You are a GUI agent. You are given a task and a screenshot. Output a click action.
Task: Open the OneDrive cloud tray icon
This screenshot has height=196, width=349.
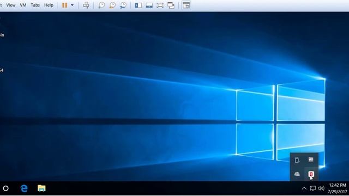(x=297, y=174)
